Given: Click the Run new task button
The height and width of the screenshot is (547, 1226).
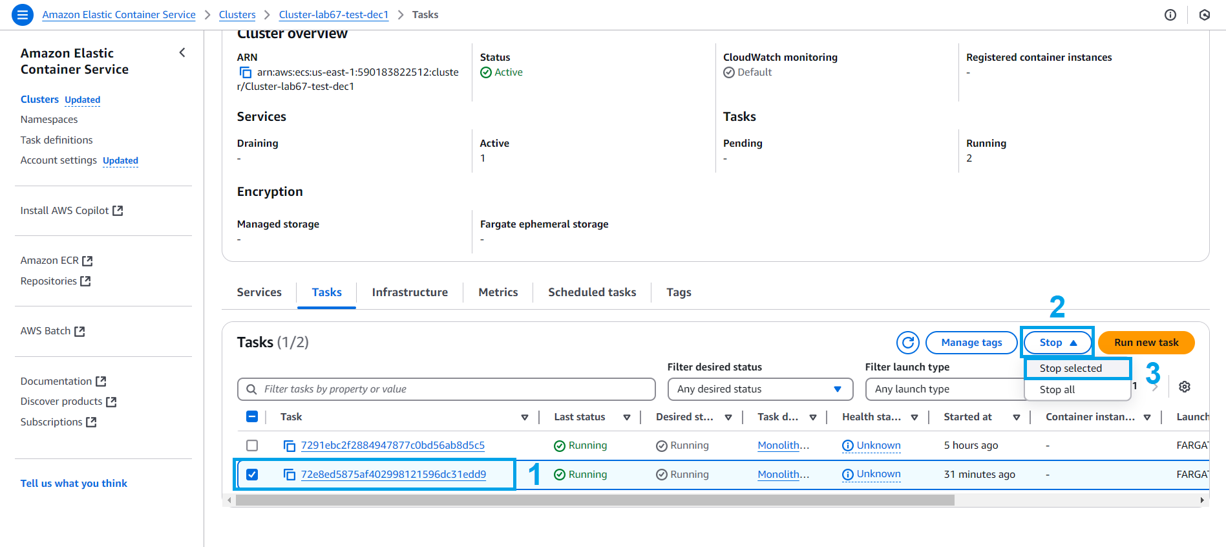Looking at the screenshot, I should coord(1146,343).
